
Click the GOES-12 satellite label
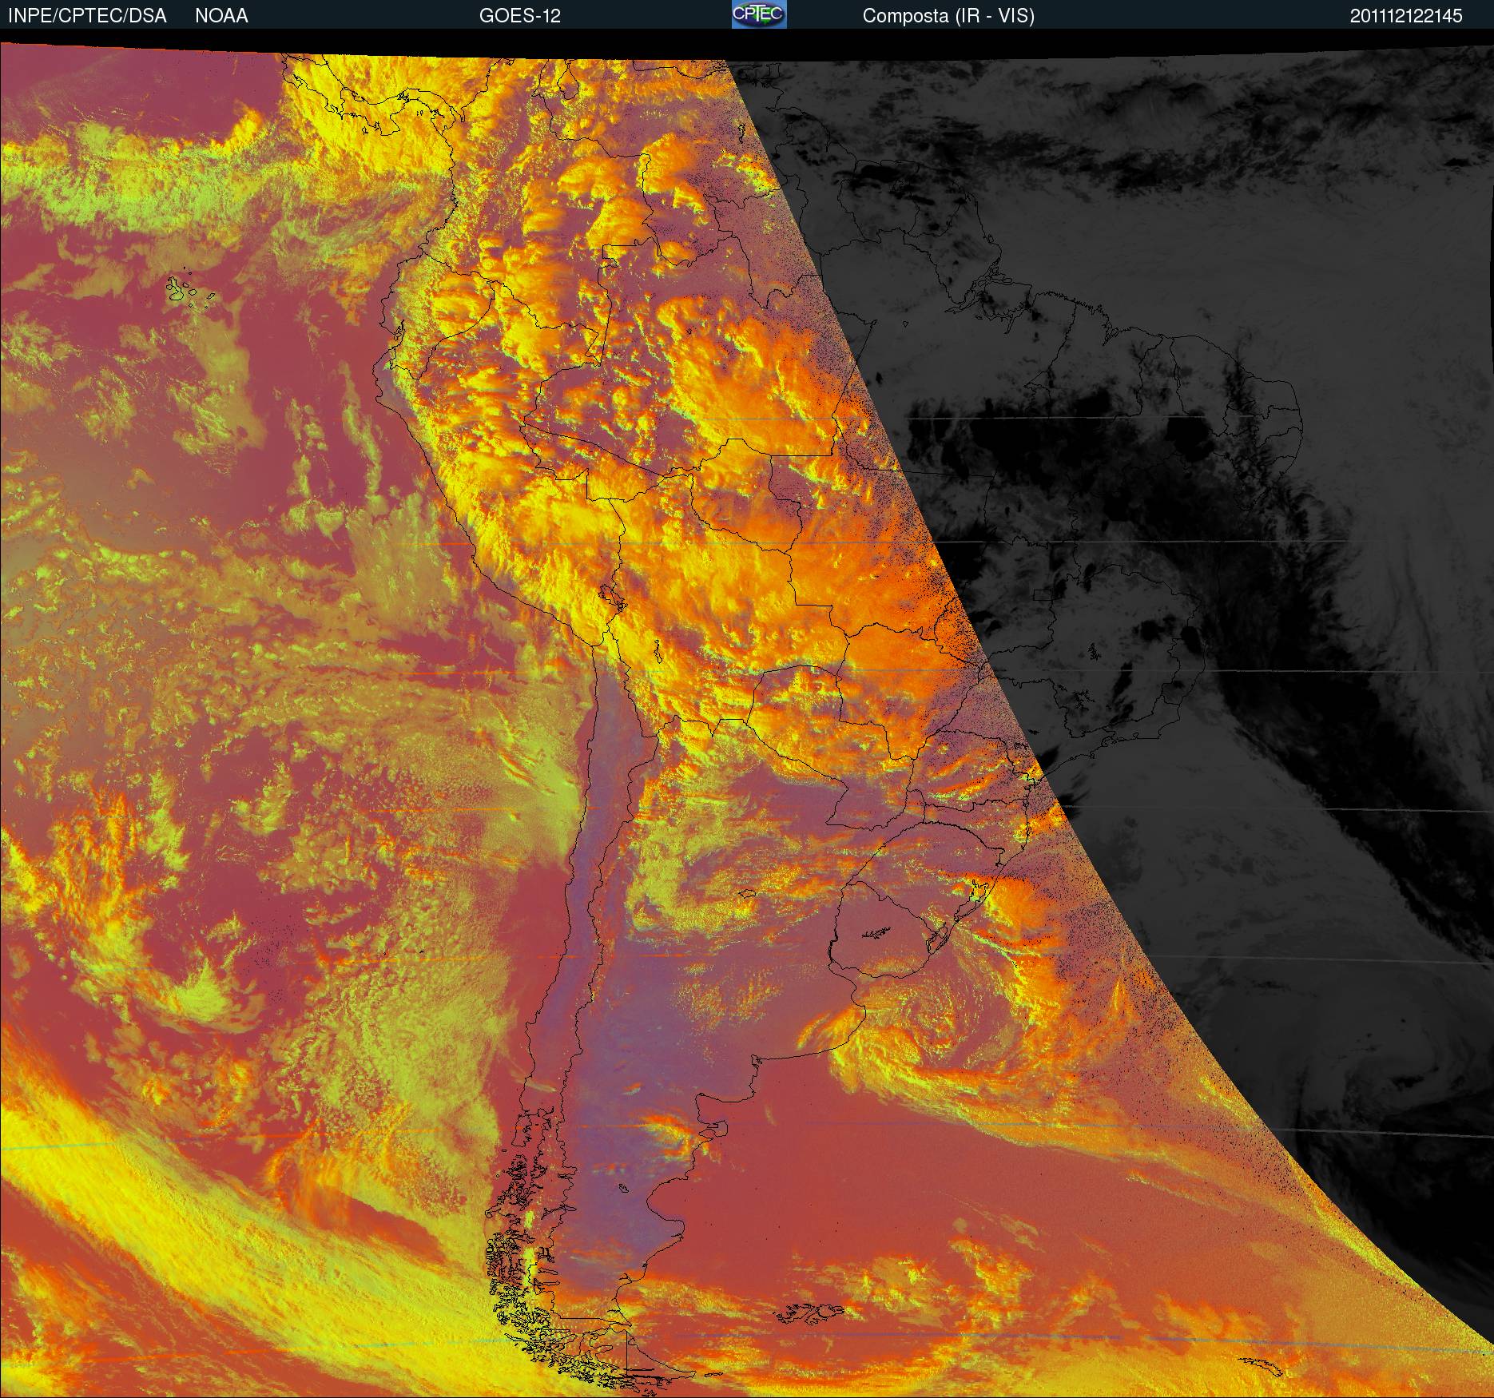pos(520,16)
